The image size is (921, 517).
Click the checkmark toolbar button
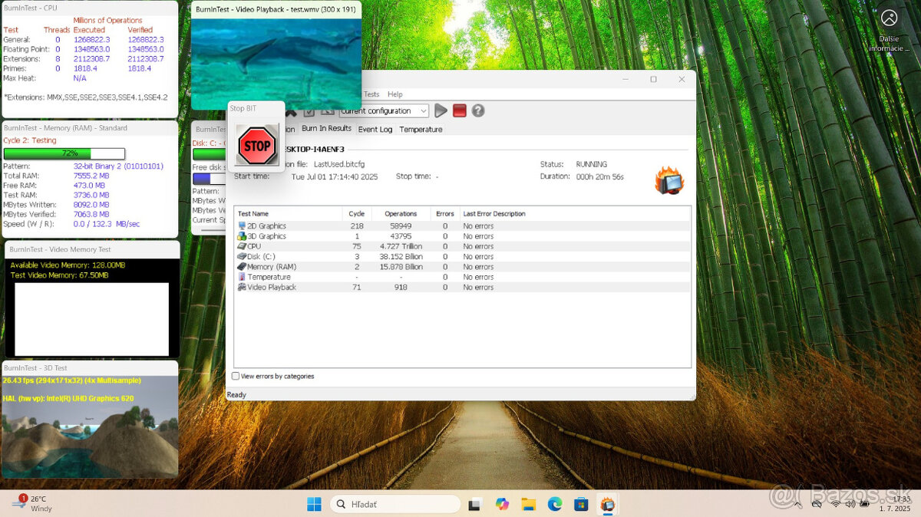(x=309, y=110)
